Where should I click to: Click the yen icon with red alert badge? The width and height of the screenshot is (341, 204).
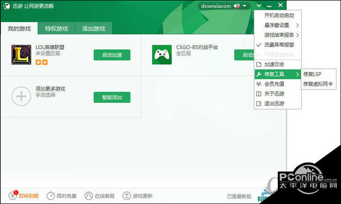click(x=13, y=196)
